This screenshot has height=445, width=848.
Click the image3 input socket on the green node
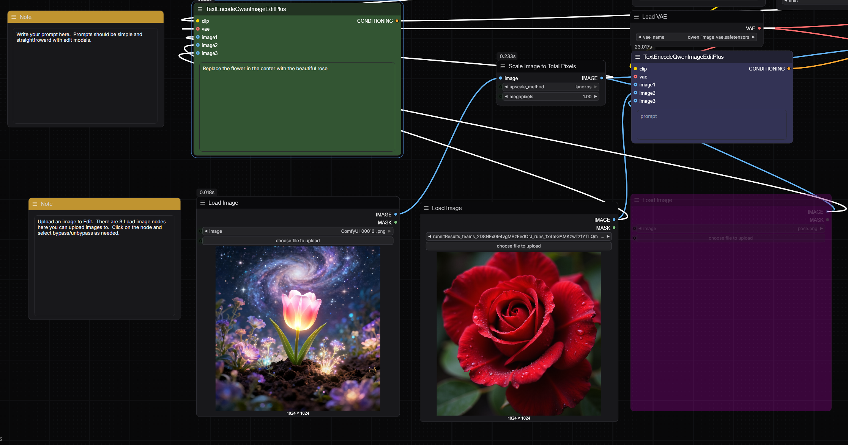click(x=198, y=53)
